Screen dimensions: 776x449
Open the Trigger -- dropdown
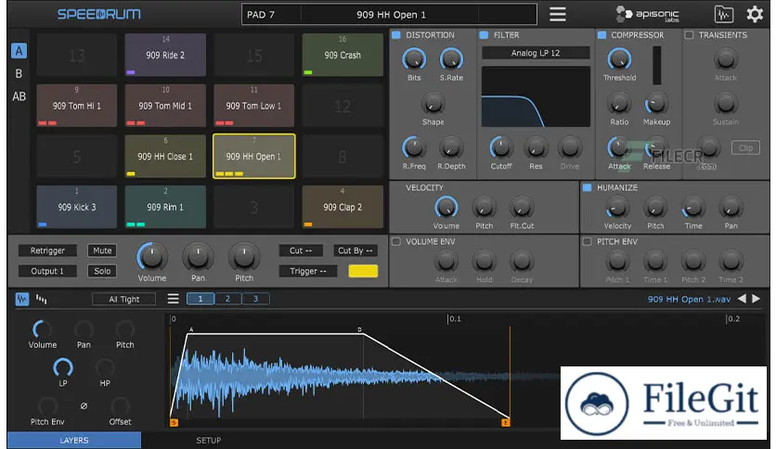point(308,271)
